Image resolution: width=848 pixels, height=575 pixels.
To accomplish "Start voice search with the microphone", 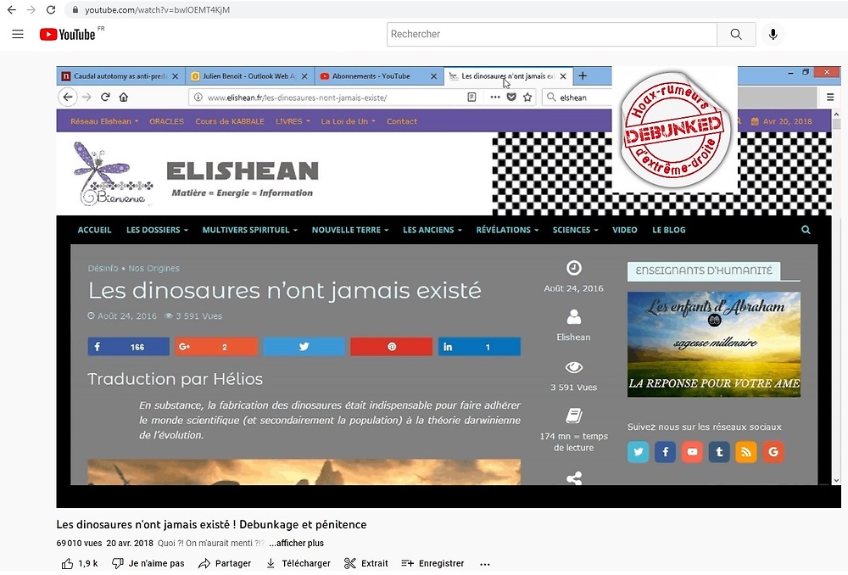I will [773, 34].
